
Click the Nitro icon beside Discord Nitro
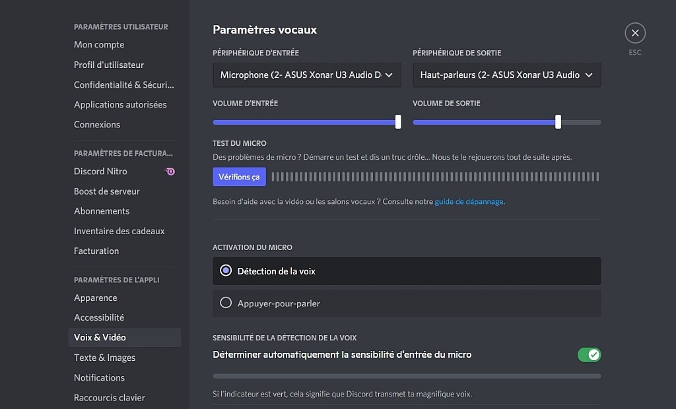tap(170, 172)
